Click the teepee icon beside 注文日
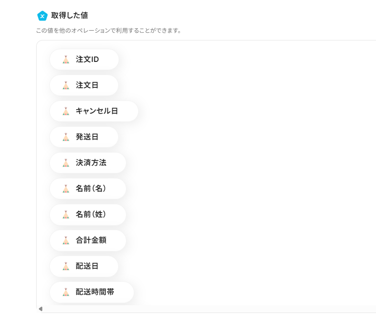 (x=66, y=85)
